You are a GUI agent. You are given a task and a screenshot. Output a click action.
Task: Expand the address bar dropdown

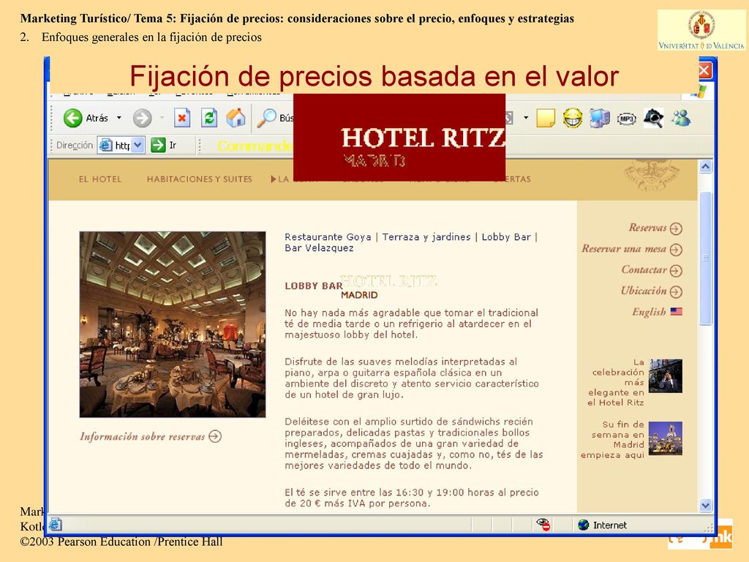pyautogui.click(x=138, y=145)
